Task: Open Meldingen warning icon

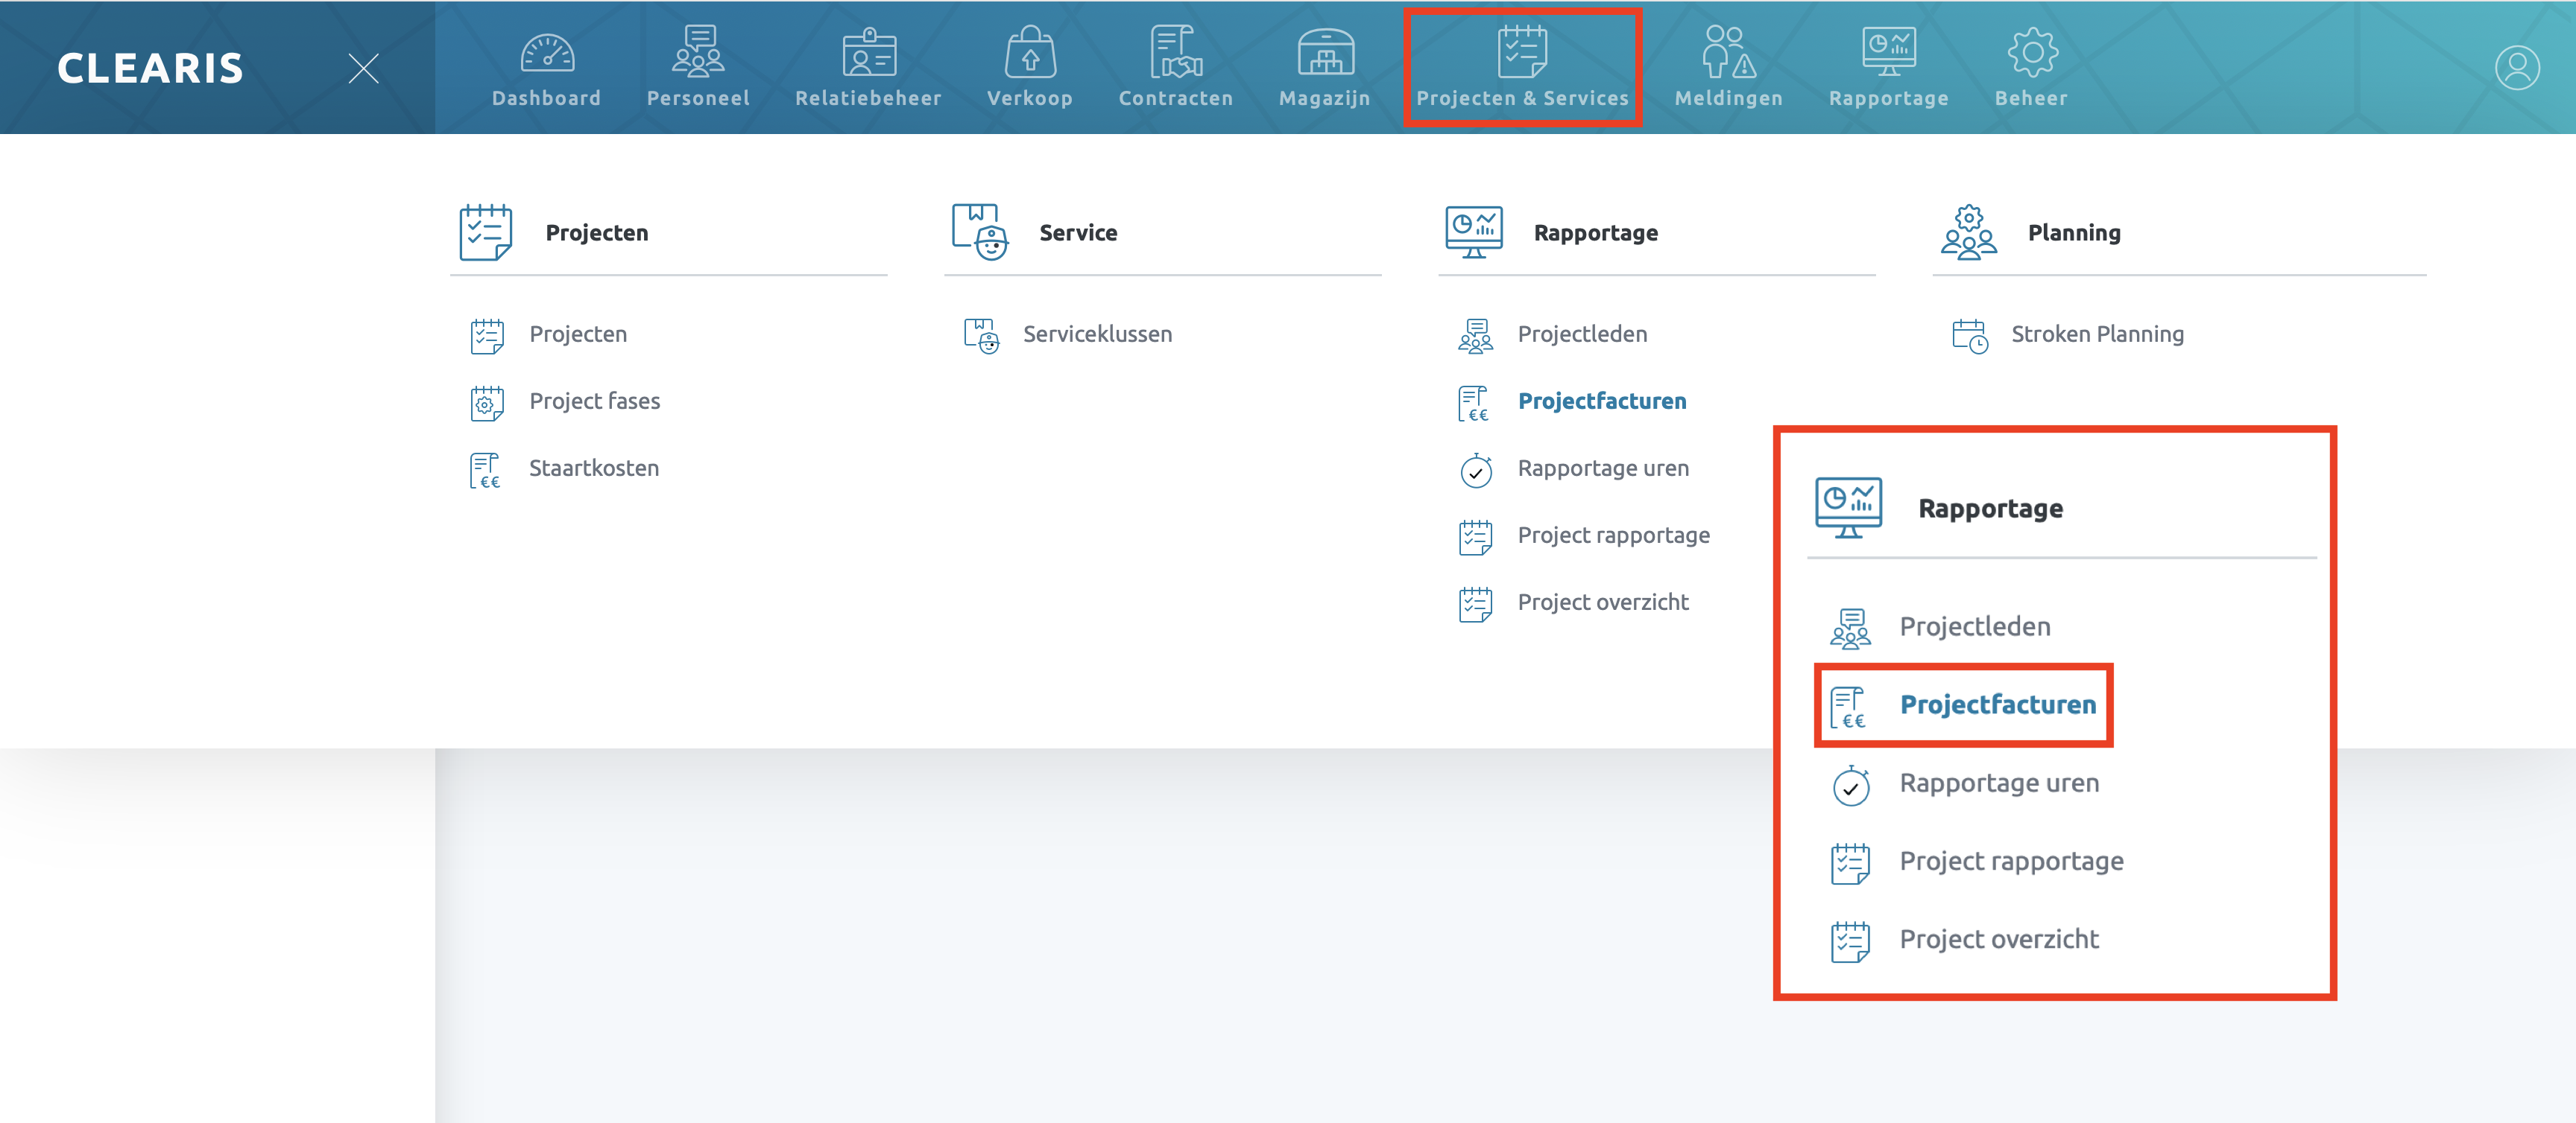Action: (x=1728, y=52)
